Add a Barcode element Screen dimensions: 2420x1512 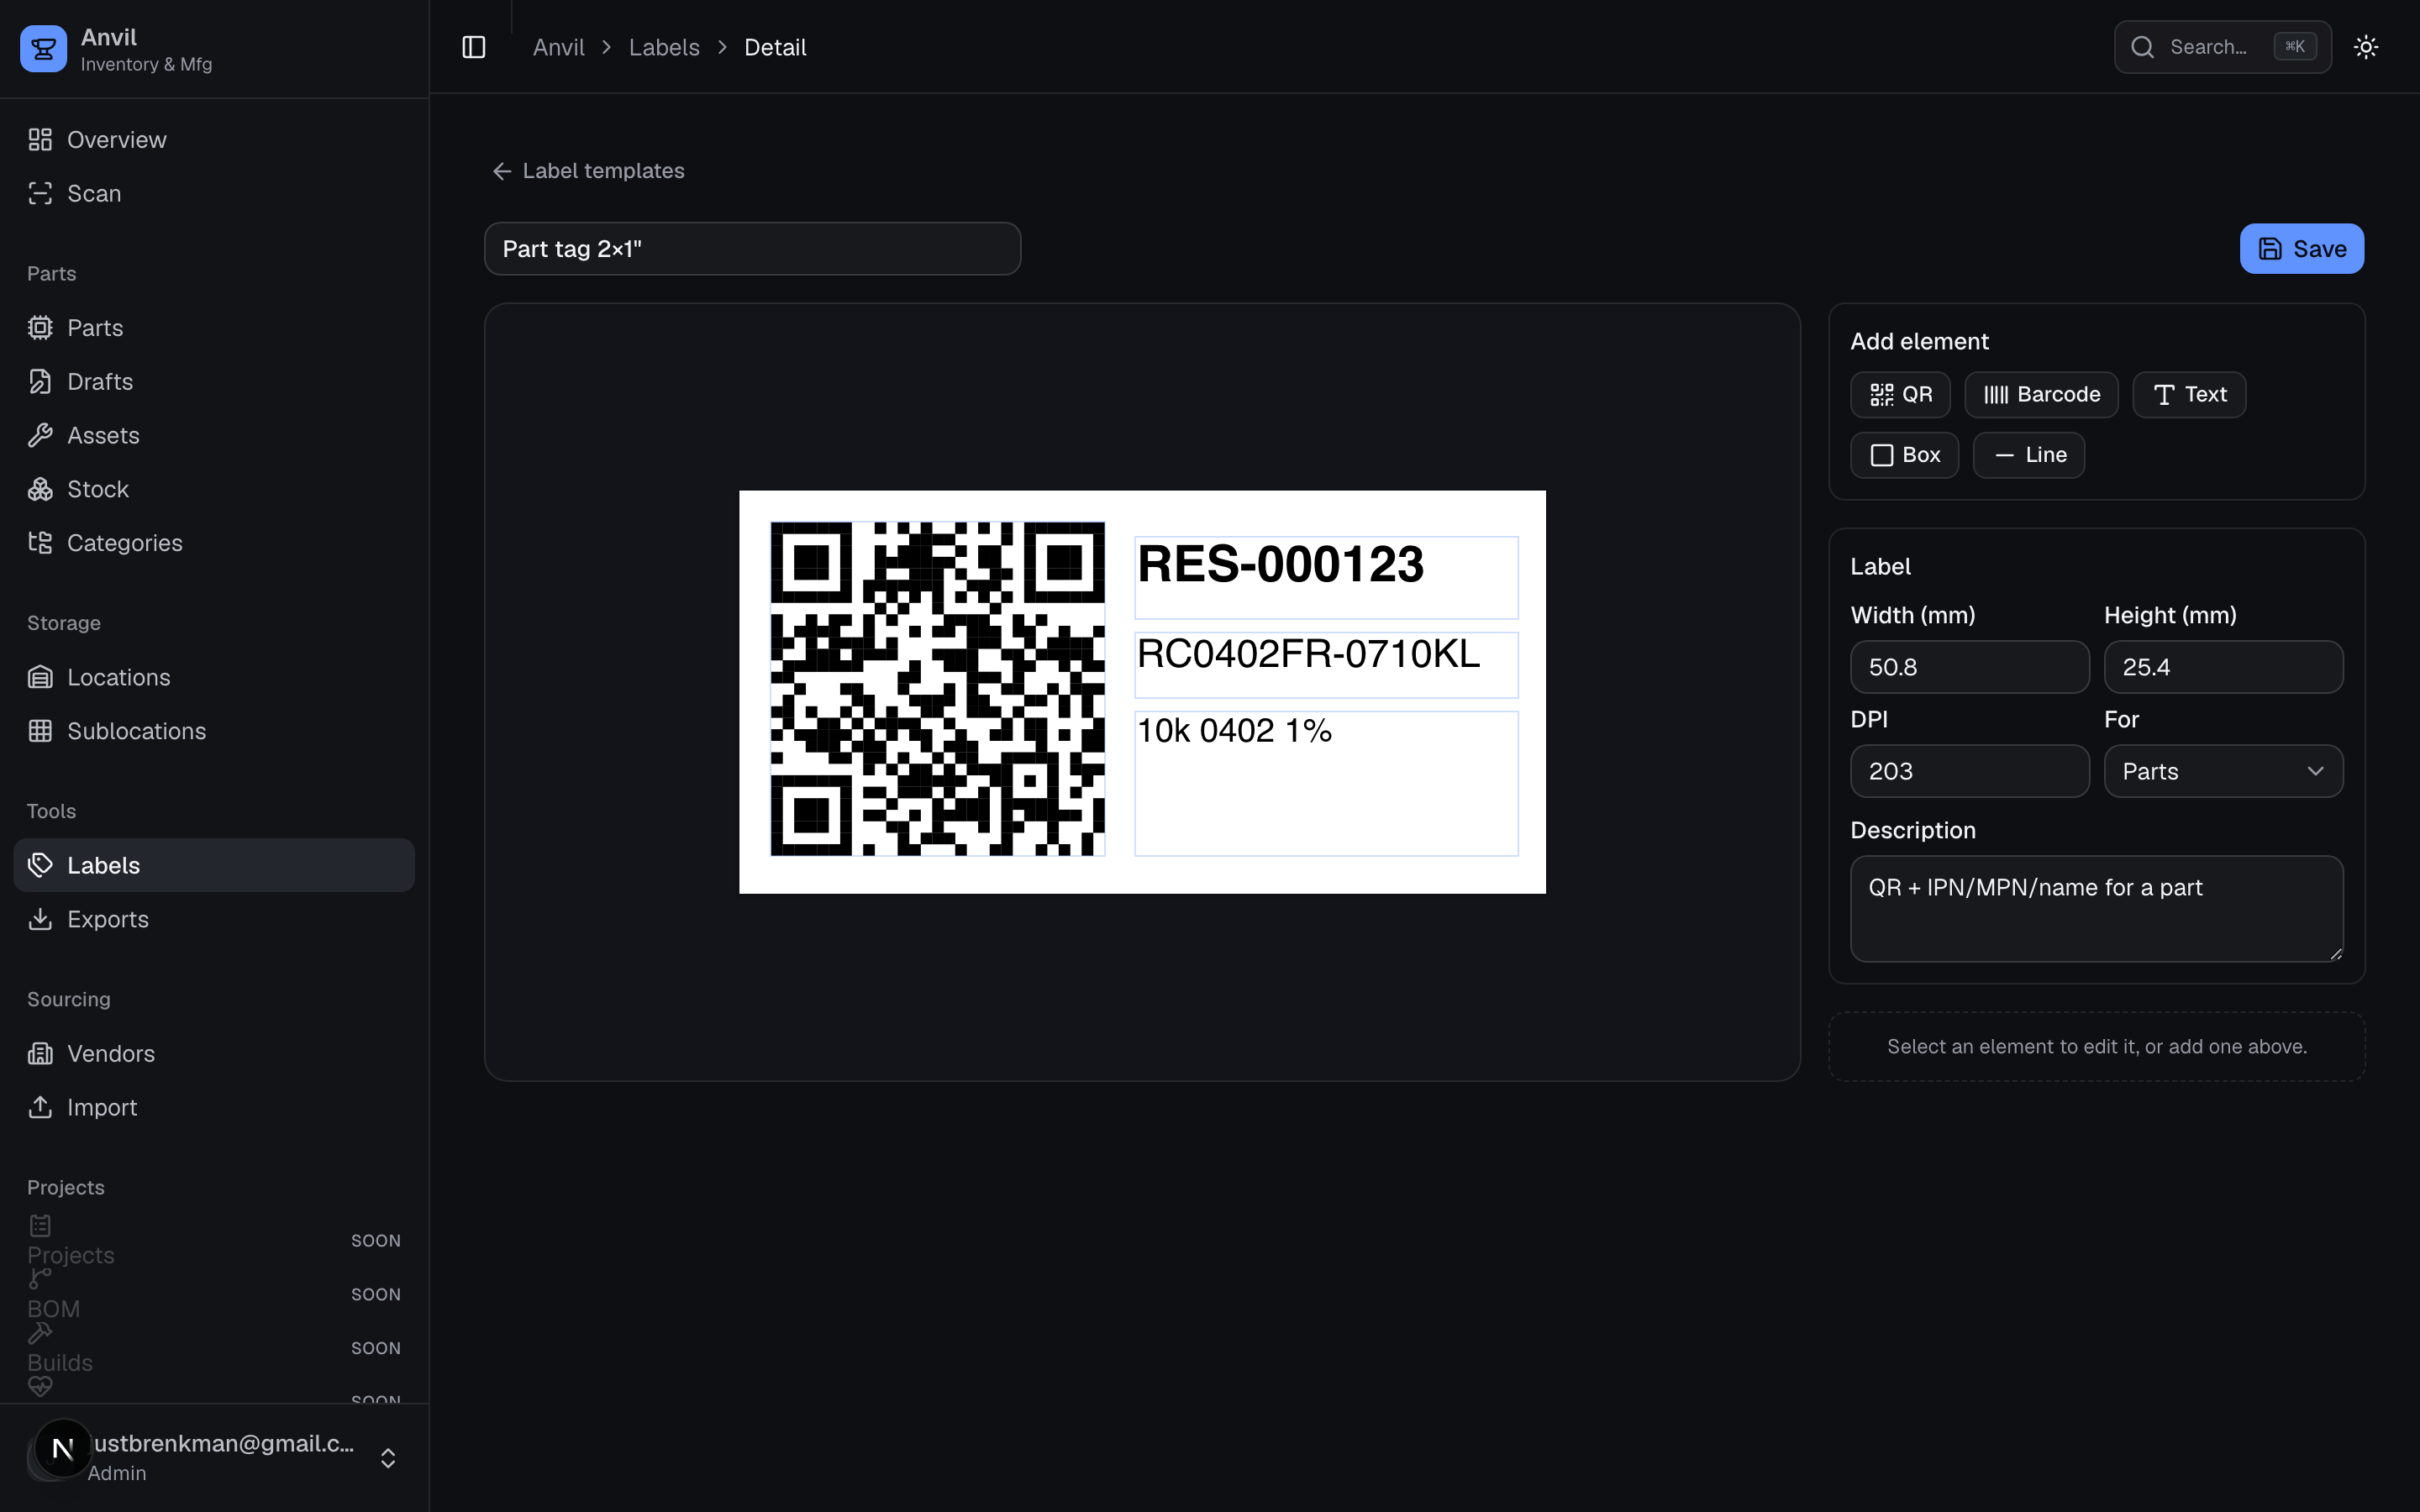(2041, 395)
